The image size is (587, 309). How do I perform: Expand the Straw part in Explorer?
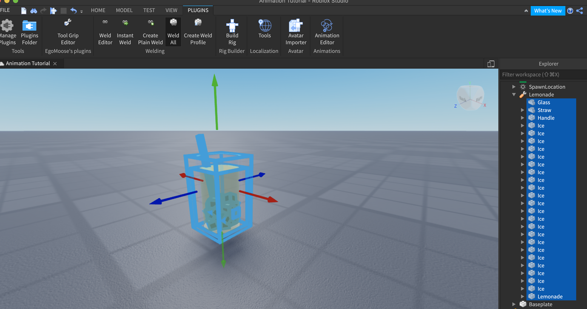click(522, 110)
